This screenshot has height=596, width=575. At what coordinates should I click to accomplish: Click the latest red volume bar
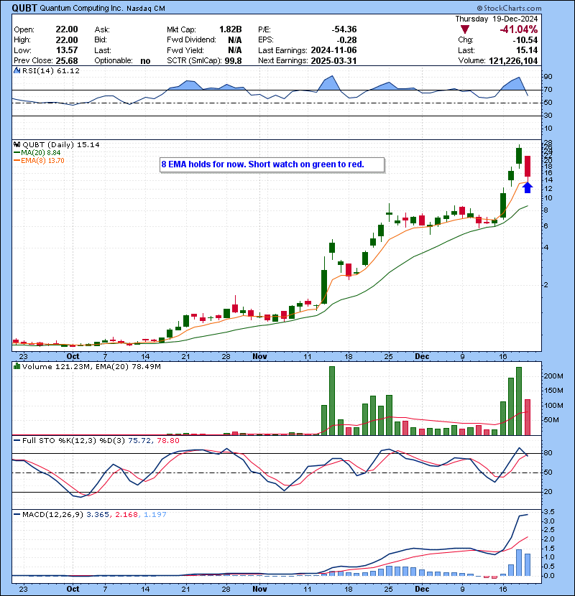point(528,417)
